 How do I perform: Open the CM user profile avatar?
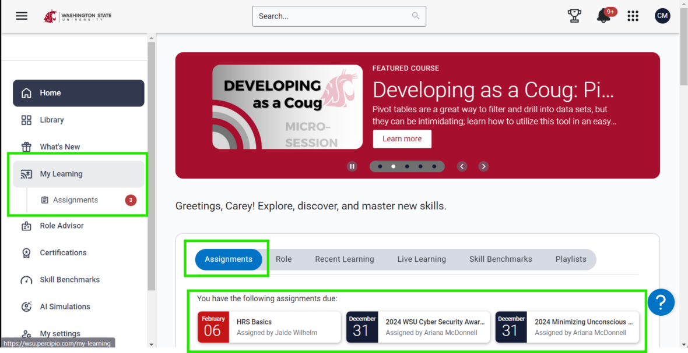662,16
